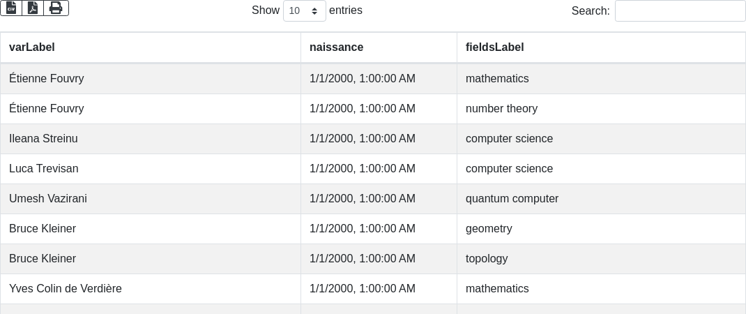This screenshot has height=314, width=746.
Task: Click in the Search input field
Action: click(x=680, y=10)
